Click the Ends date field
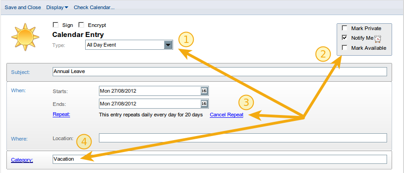The height and width of the screenshot is (173, 404). point(154,104)
